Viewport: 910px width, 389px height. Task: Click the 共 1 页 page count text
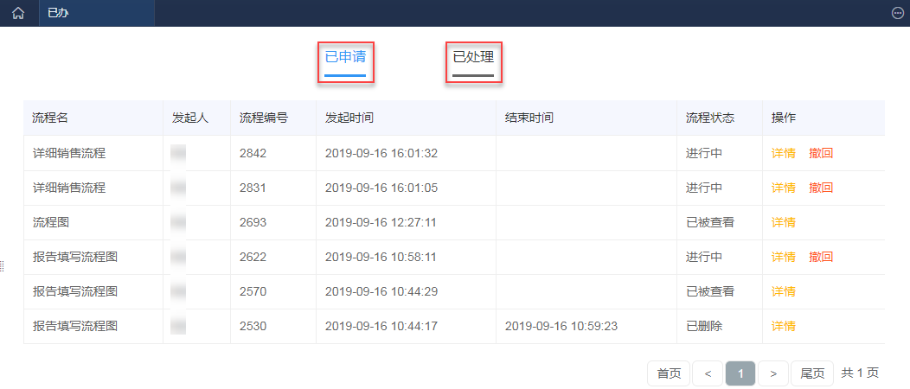(x=860, y=373)
